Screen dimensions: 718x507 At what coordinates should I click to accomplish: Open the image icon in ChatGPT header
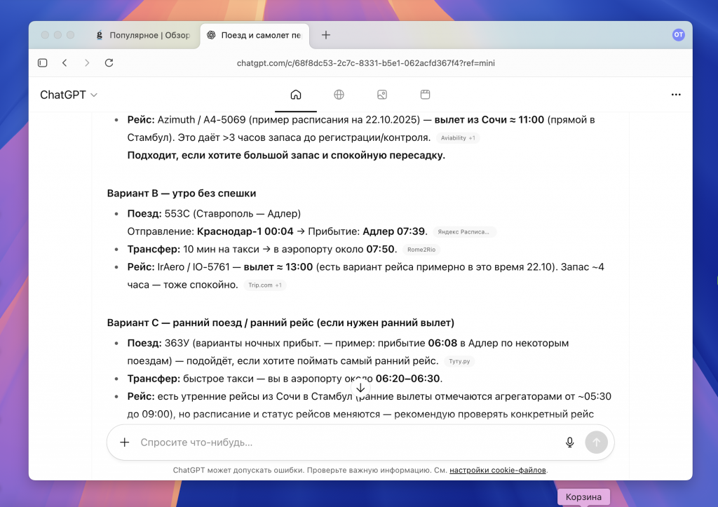pyautogui.click(x=382, y=95)
